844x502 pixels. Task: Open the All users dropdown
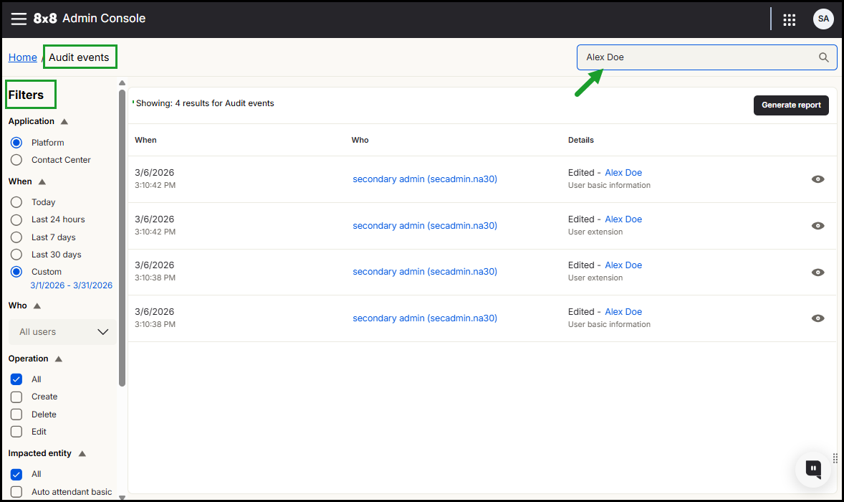pos(62,332)
